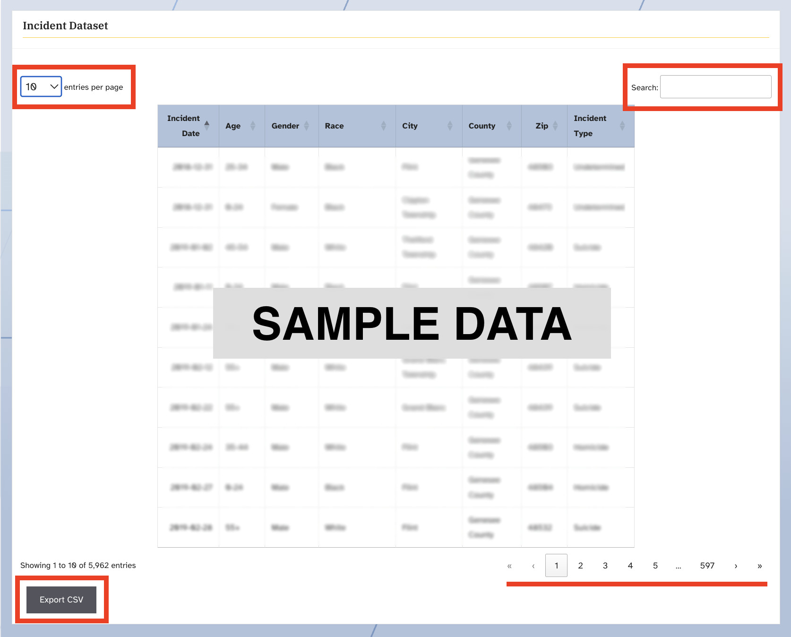Go to last page double arrow

pyautogui.click(x=759, y=566)
